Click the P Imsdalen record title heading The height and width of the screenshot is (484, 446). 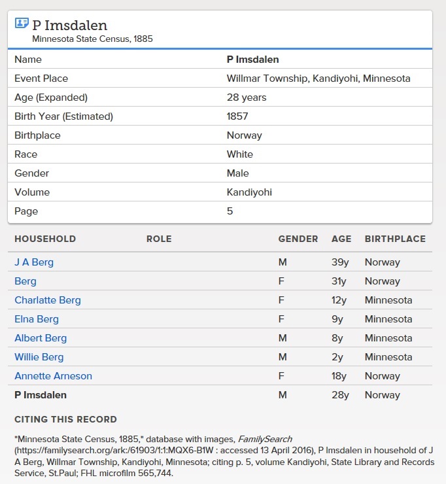coord(70,25)
